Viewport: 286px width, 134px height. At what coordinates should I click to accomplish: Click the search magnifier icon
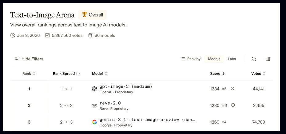coord(254,59)
